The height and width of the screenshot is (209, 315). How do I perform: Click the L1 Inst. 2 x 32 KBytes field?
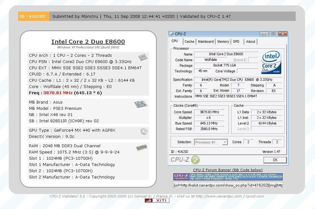click(267, 118)
